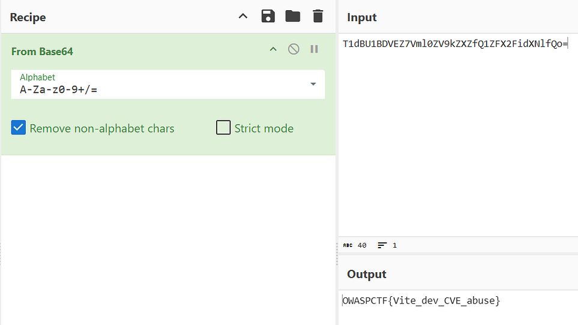Click the Remove non-alphabet chars label
This screenshot has width=578, height=325.
click(x=102, y=128)
